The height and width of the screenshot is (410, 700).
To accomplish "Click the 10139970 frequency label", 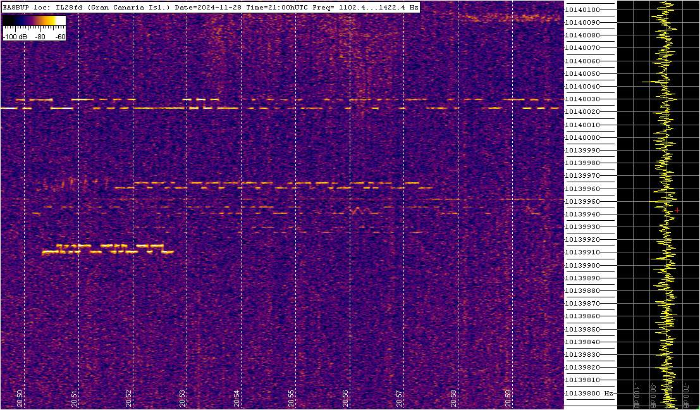I will (x=582, y=176).
